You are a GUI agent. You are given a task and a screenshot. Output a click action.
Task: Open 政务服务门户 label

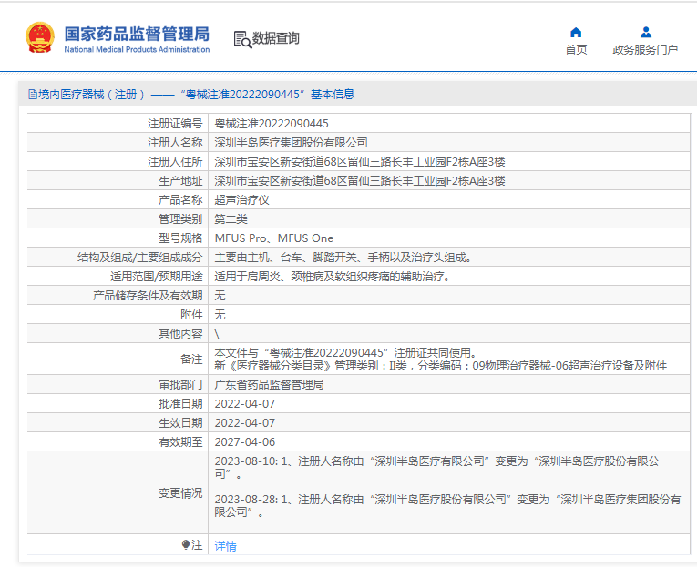click(645, 49)
